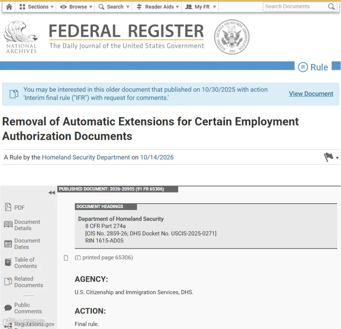Open Homeland Security Department link
This screenshot has height=329, width=341.
coord(86,157)
